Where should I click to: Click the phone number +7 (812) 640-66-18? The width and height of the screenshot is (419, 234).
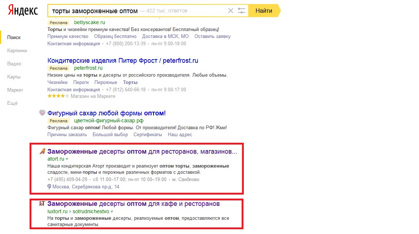click(x=126, y=89)
